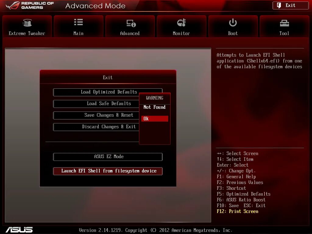Click the 'F5: Optimized Defaults' hint

[x=243, y=194]
